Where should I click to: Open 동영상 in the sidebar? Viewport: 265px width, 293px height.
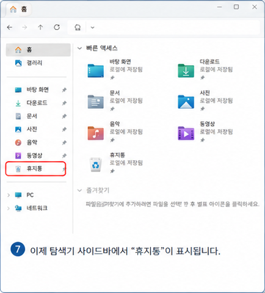(x=38, y=156)
